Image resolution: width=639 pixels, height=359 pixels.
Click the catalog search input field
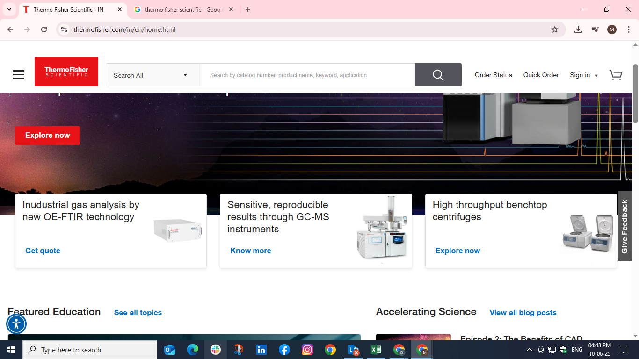[x=307, y=75]
